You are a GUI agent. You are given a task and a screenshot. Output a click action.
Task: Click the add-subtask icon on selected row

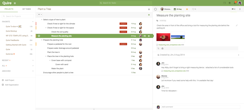tap(145, 36)
